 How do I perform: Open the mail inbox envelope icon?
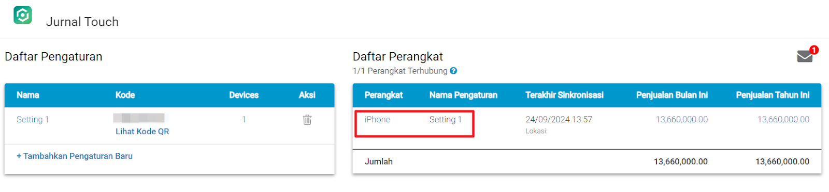[805, 56]
